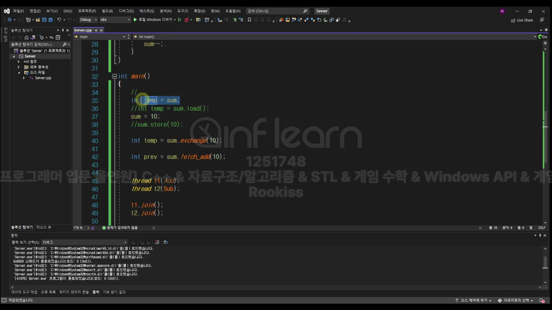This screenshot has height=310, width=552.
Task: Open the 빌드(B) build menu
Action: coord(107,11)
